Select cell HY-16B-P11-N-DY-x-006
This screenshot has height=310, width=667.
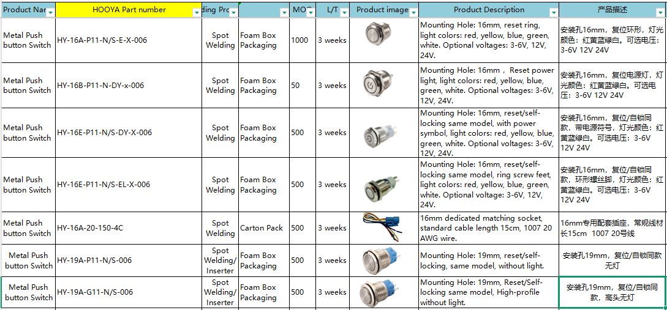129,86
